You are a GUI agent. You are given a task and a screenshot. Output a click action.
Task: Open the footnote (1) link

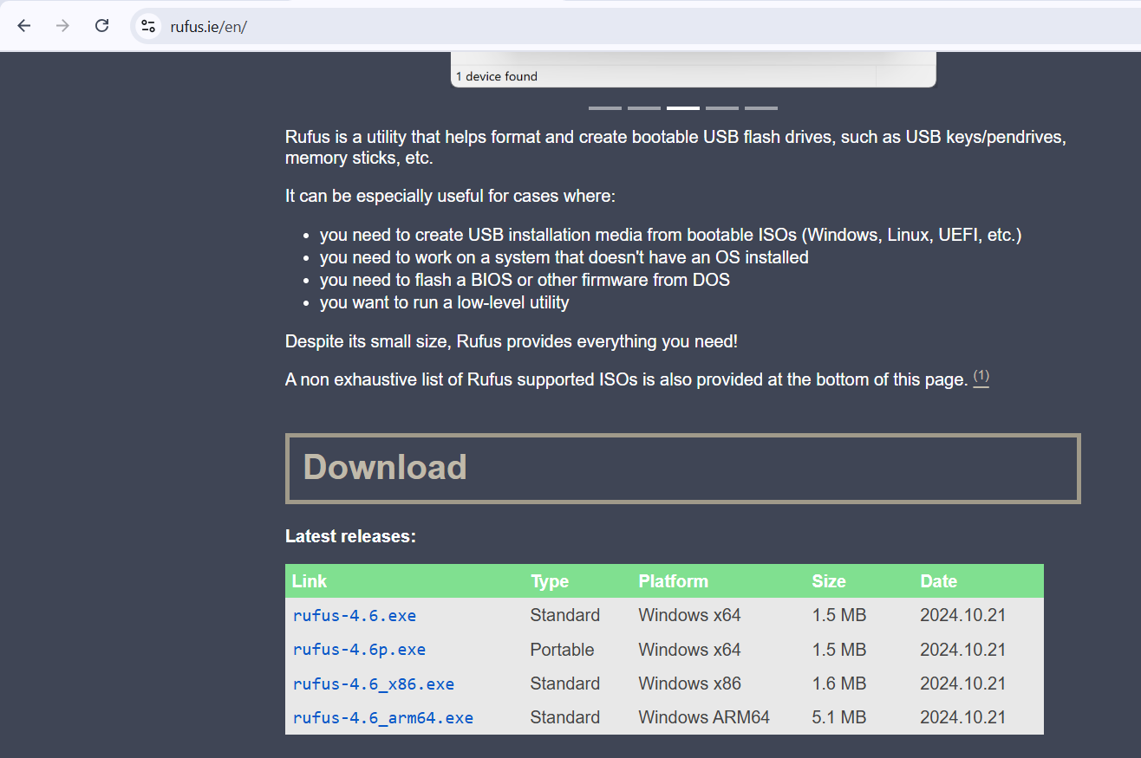[x=981, y=376]
